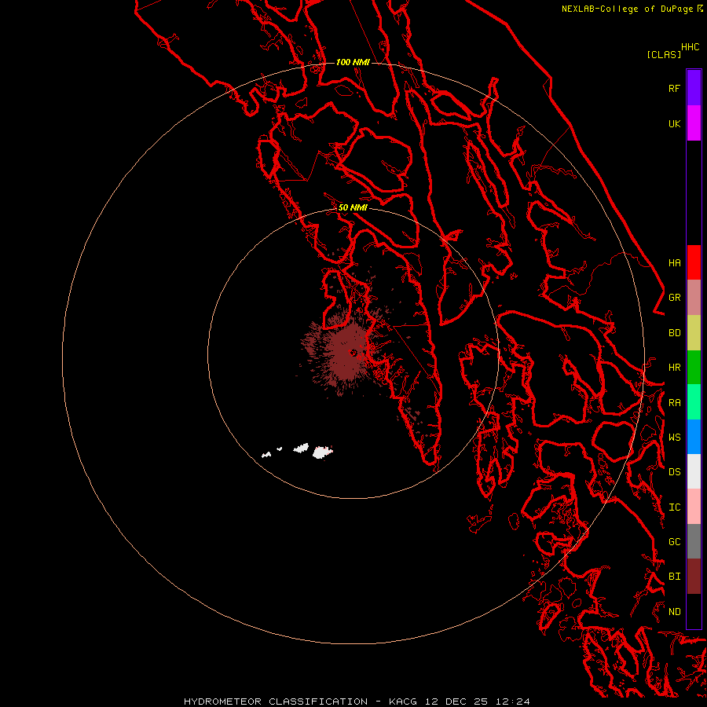Screen dimensions: 707x707
Task: Click the RF legend label
Action: coord(674,88)
